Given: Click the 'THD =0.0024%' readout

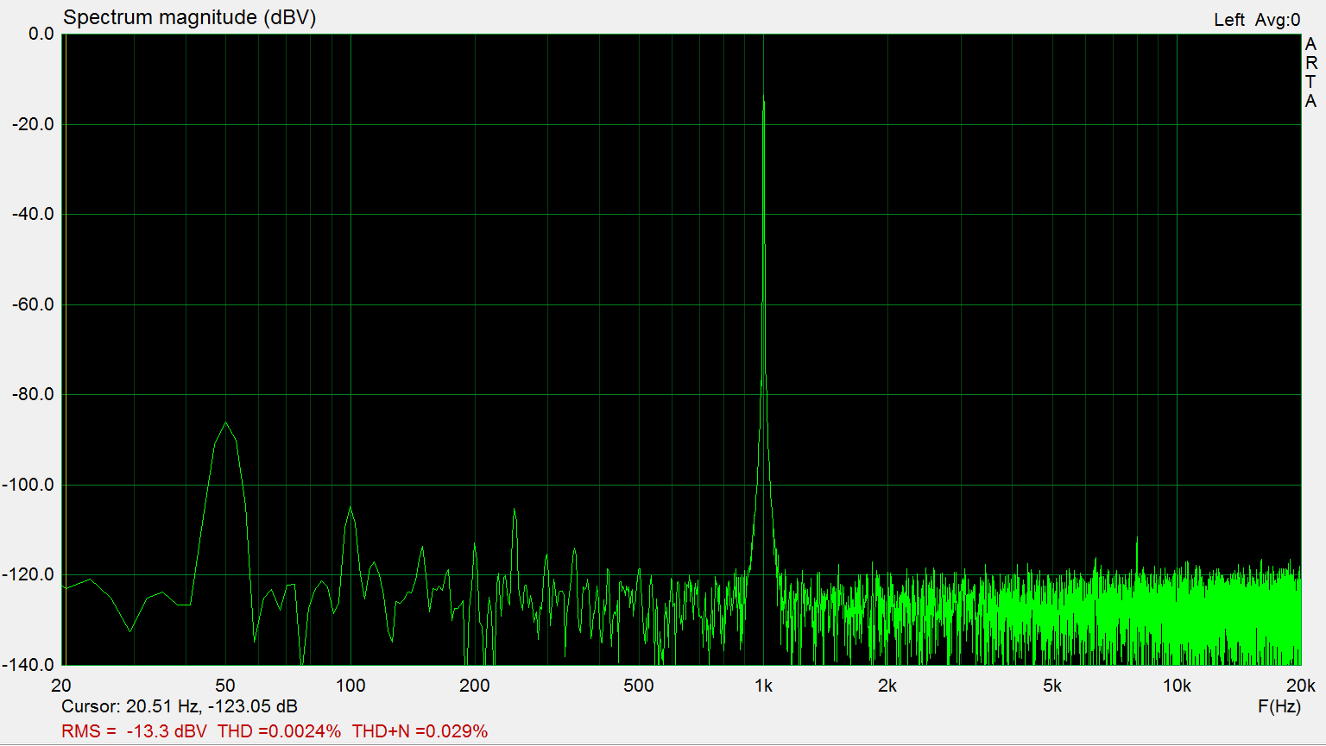Looking at the screenshot, I should (x=279, y=731).
